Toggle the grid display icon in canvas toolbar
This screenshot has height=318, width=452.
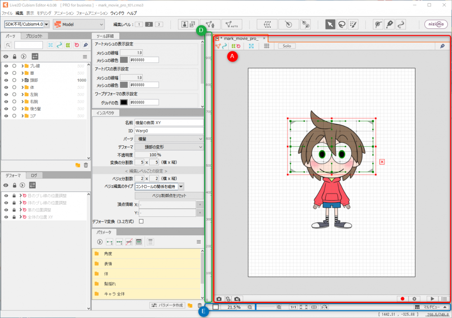pos(267,46)
